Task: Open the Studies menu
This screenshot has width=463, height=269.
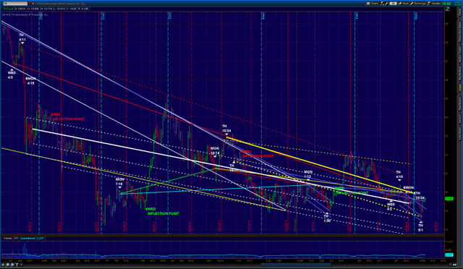Action: point(434,4)
